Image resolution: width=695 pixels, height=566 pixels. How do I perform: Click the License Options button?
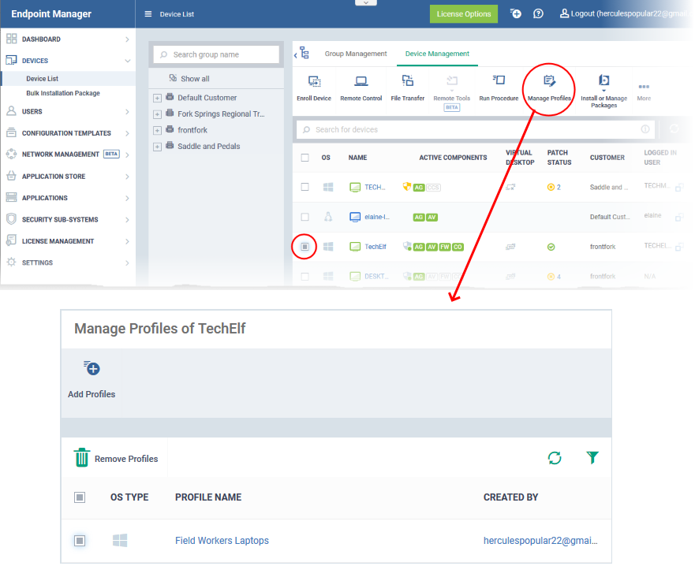[x=464, y=13]
